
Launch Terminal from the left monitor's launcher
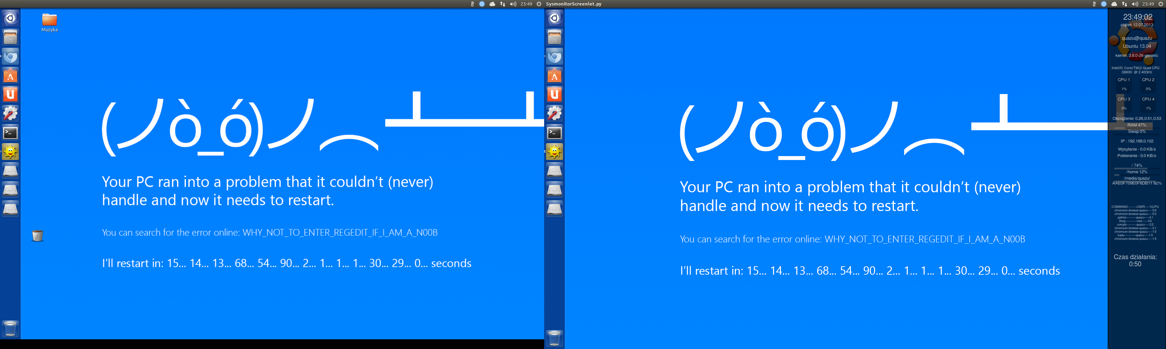tap(10, 133)
